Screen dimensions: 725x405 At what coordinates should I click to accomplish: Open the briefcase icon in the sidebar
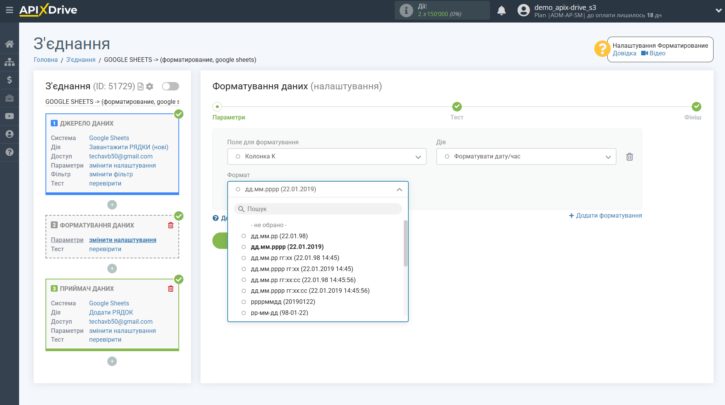10,98
